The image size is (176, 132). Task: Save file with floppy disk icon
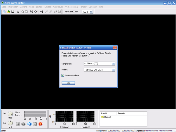coord(13,12)
